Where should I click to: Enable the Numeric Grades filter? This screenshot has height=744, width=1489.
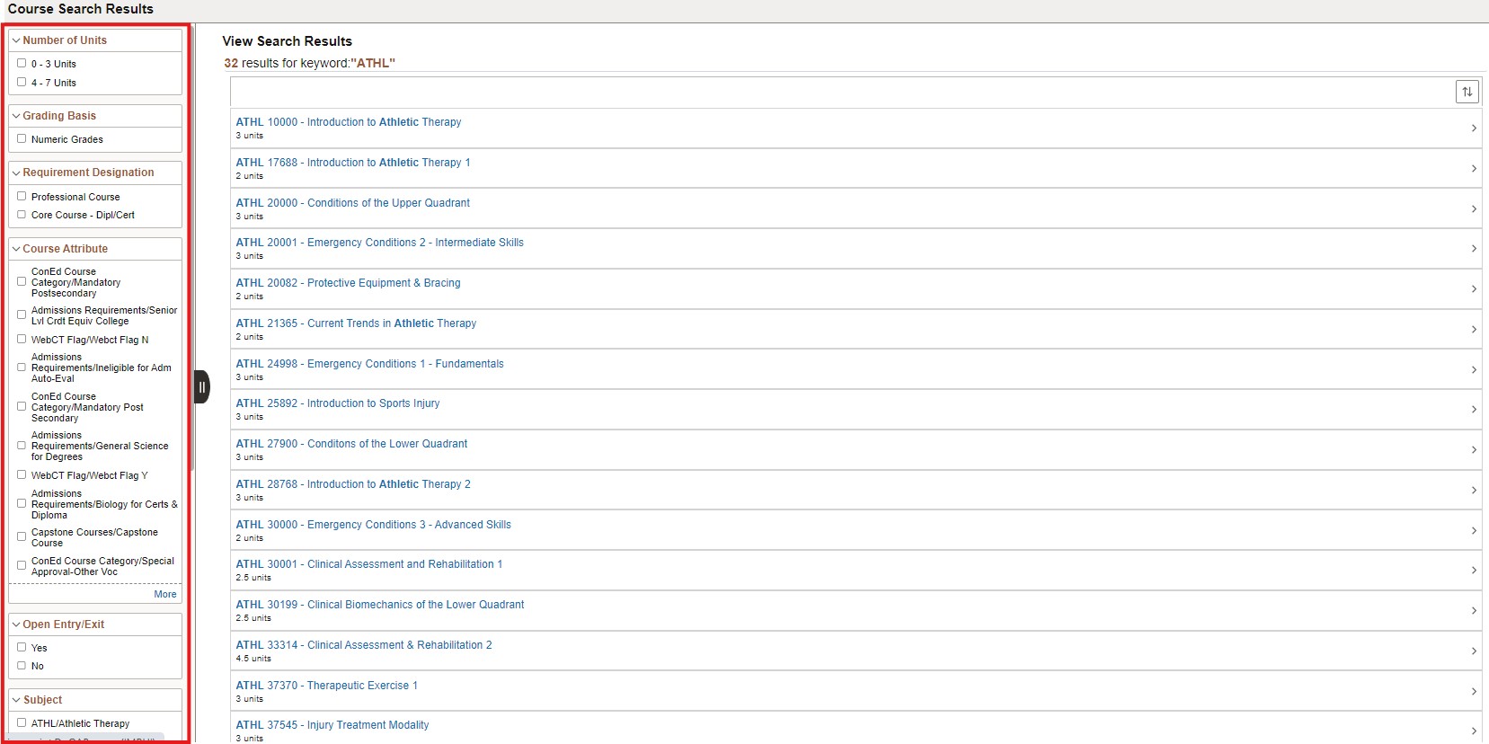coord(22,139)
